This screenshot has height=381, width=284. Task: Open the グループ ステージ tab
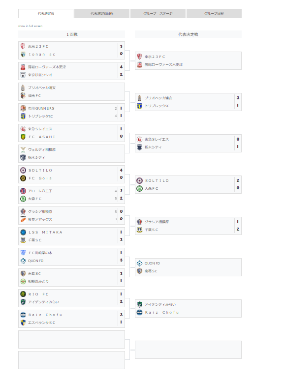pos(158,14)
